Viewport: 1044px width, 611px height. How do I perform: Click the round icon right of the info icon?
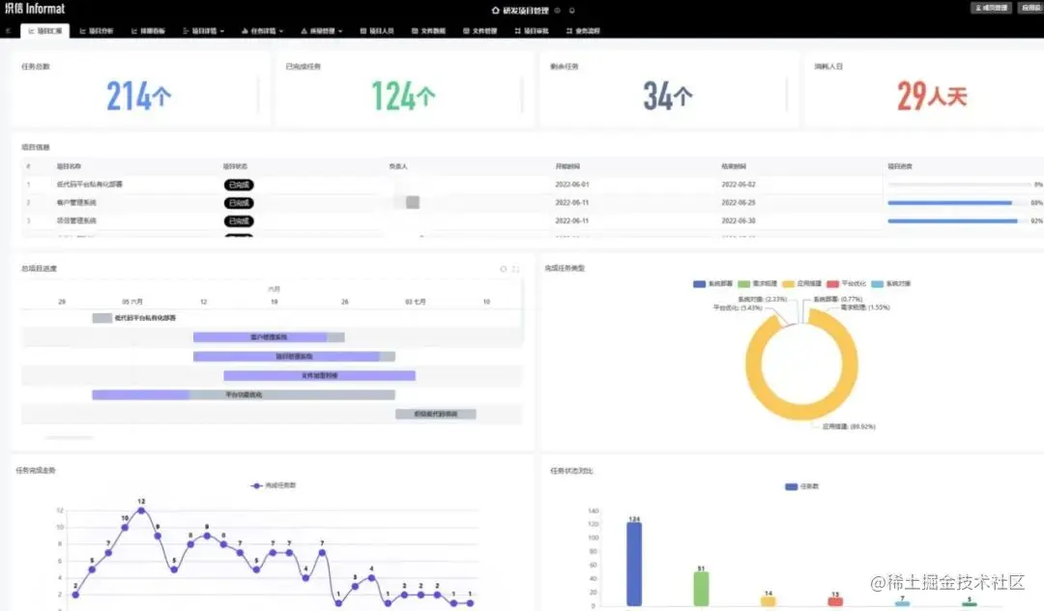[x=572, y=10]
